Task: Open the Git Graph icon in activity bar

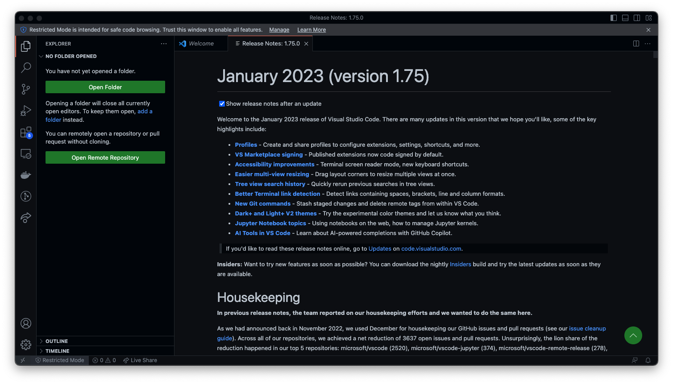Action: pos(26,196)
